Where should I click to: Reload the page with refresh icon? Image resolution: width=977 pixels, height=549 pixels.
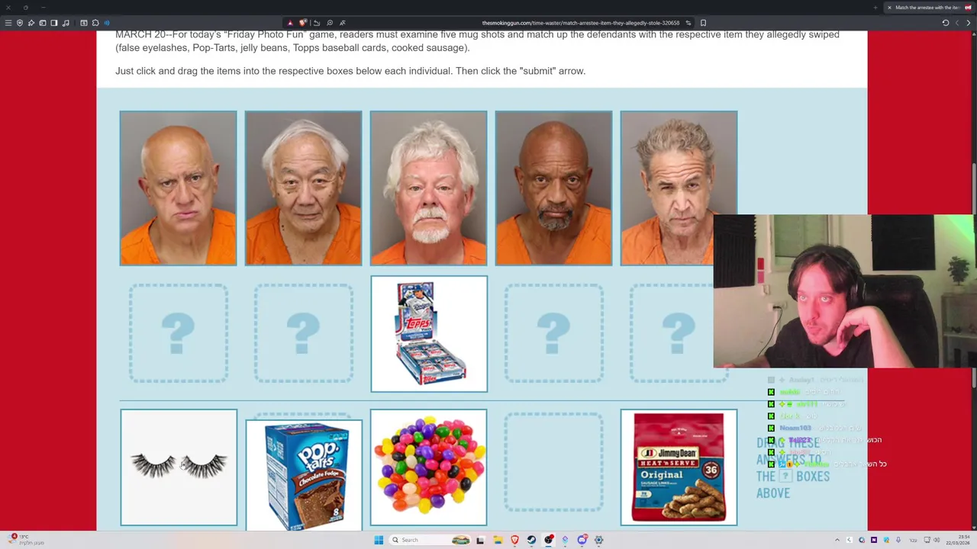point(946,23)
